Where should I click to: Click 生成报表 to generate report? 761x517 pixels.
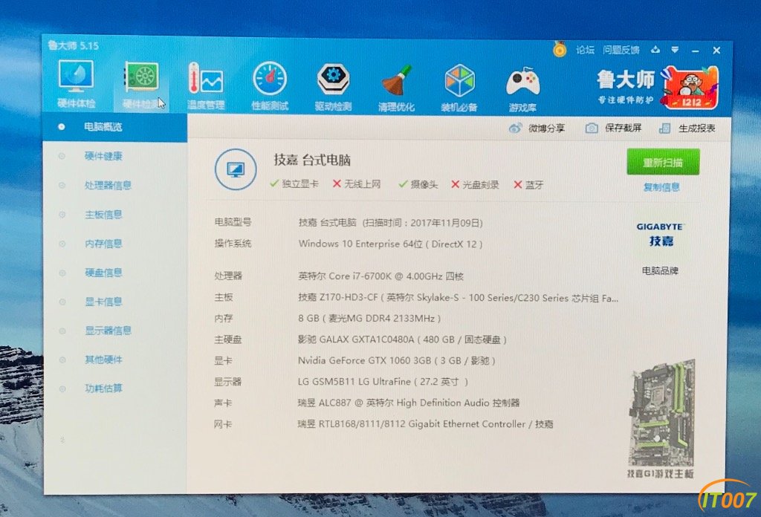coord(687,129)
